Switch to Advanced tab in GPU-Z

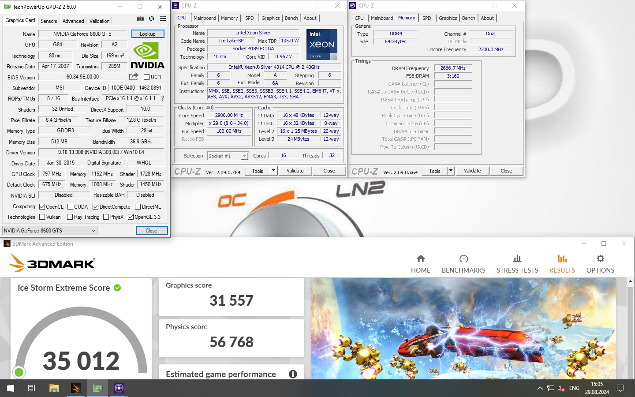[x=73, y=21]
